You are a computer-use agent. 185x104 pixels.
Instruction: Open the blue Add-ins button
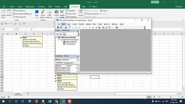(37, 14)
